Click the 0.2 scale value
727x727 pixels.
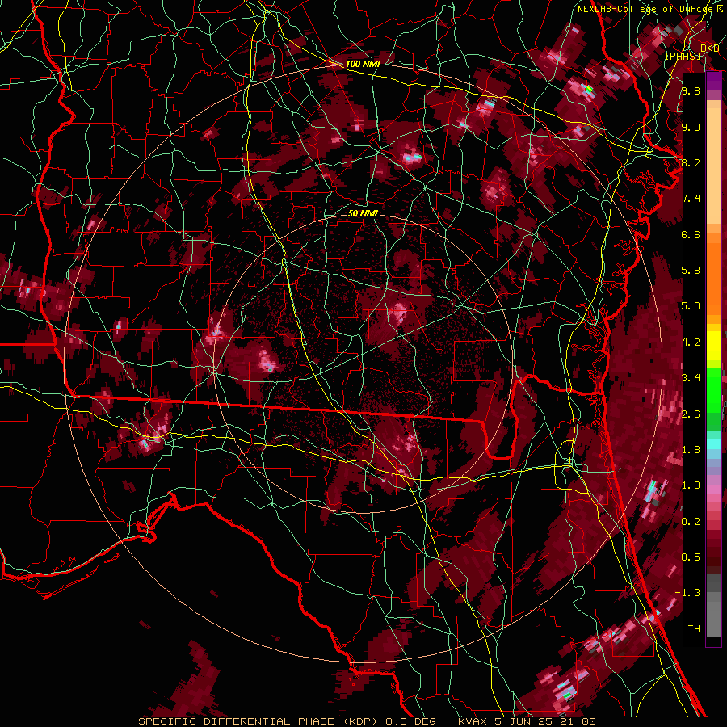691,522
